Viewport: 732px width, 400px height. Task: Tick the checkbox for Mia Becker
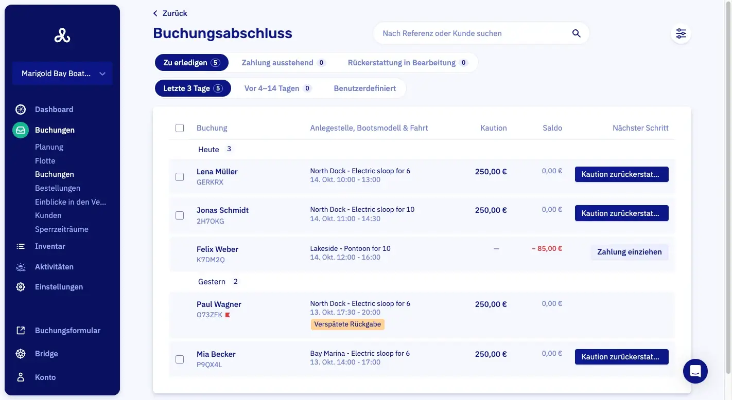pos(180,359)
